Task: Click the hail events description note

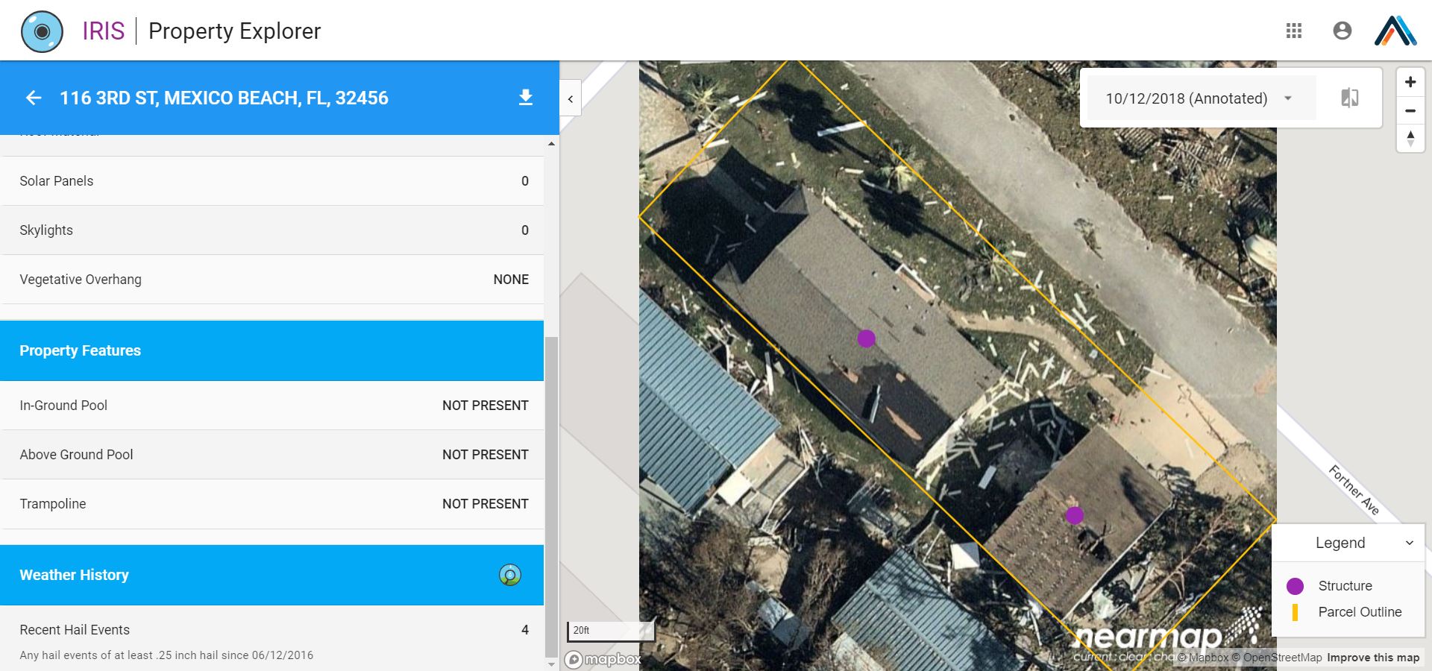Action: (166, 655)
